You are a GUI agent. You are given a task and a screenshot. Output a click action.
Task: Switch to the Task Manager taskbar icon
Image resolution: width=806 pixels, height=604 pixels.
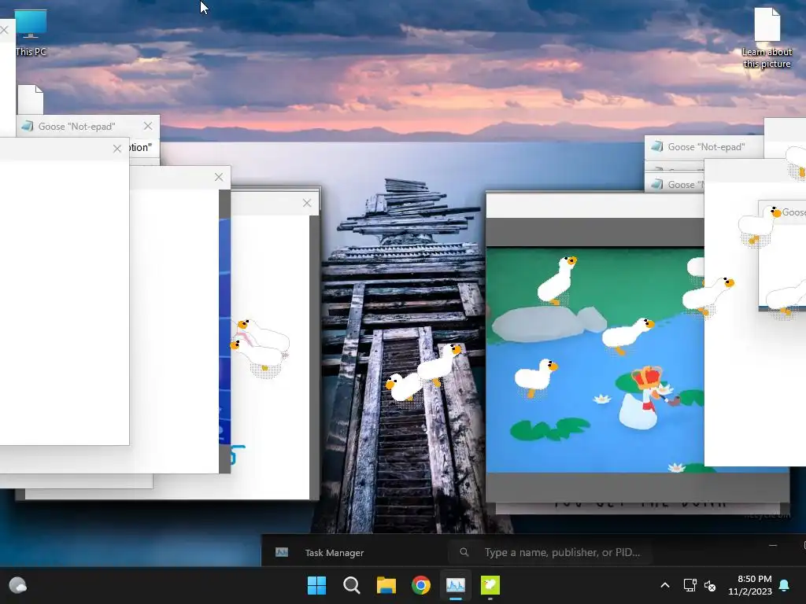pos(456,585)
